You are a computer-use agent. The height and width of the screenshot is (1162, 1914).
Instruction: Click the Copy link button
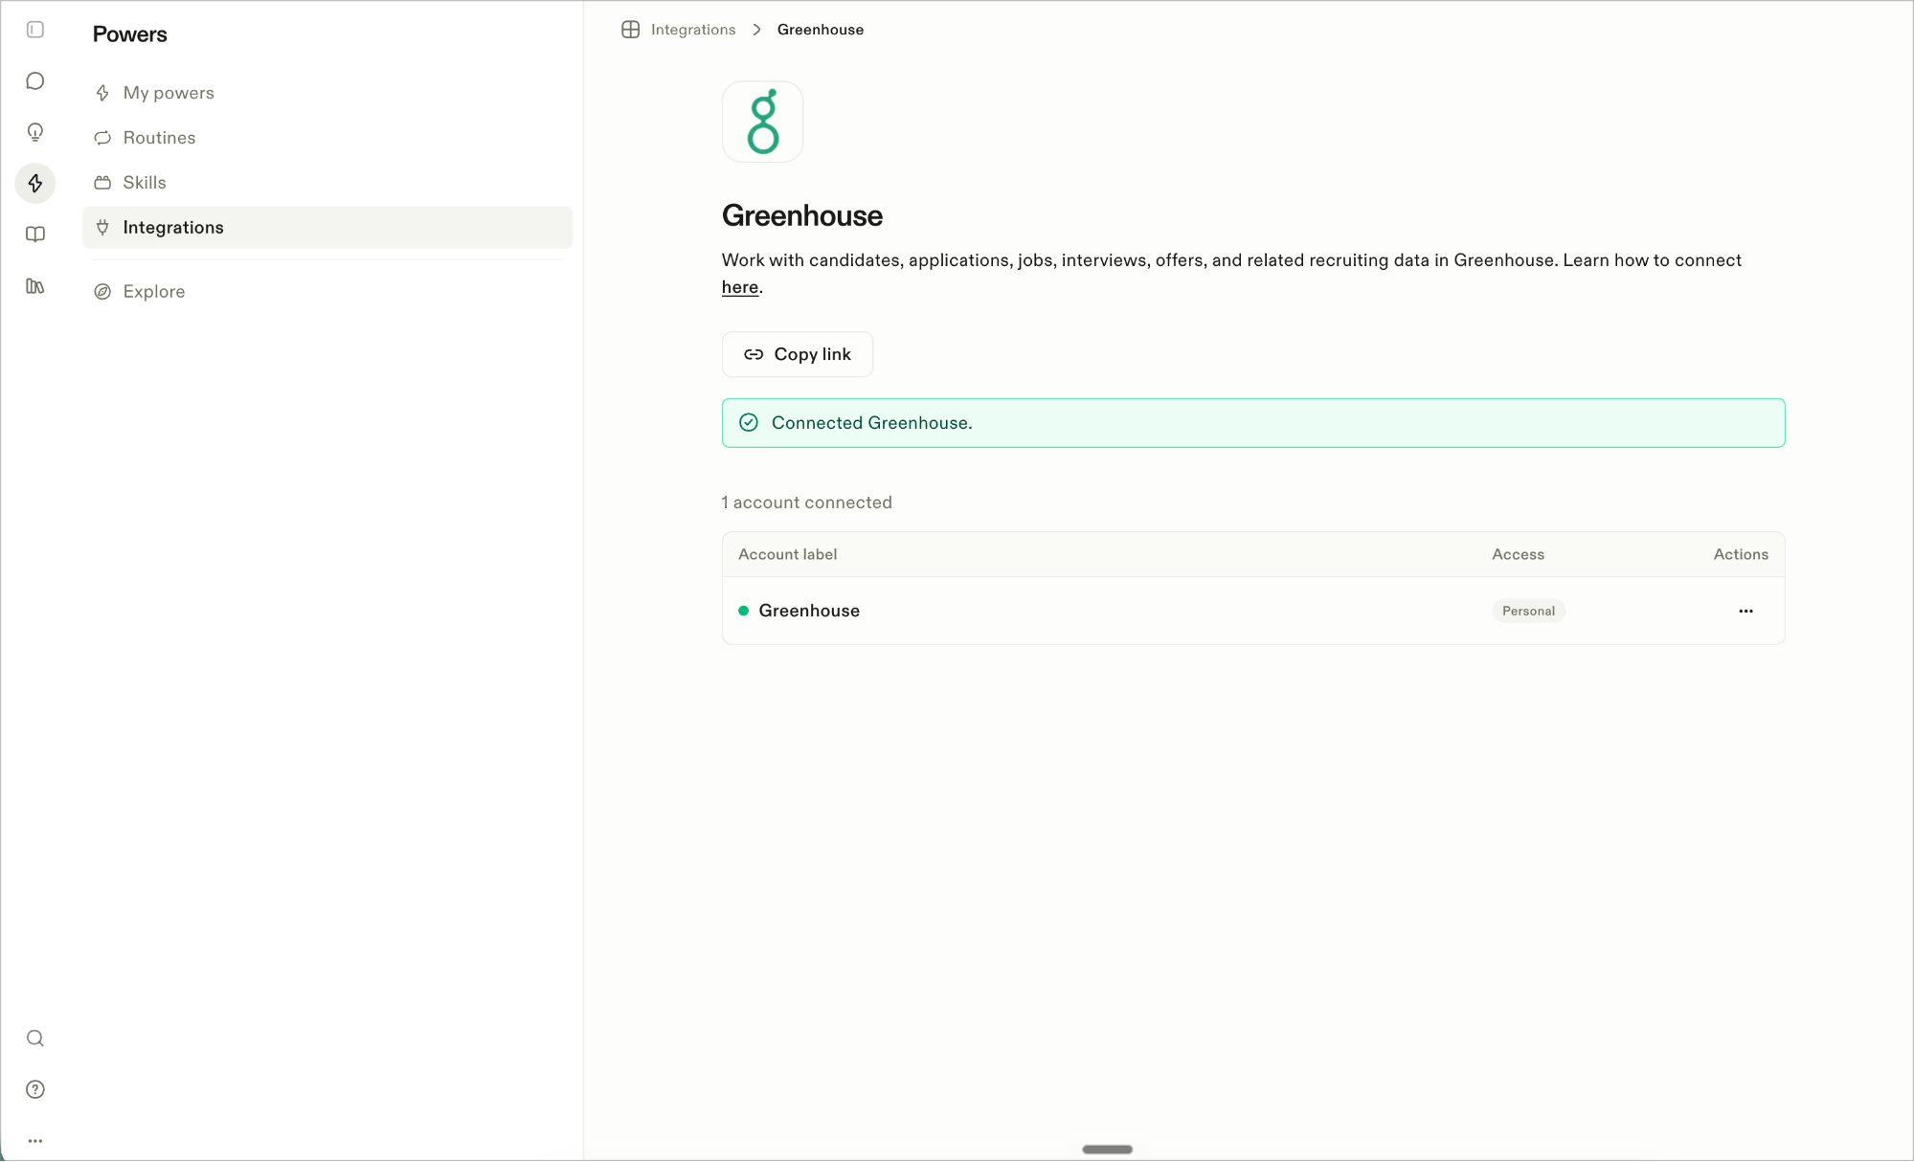tap(798, 354)
